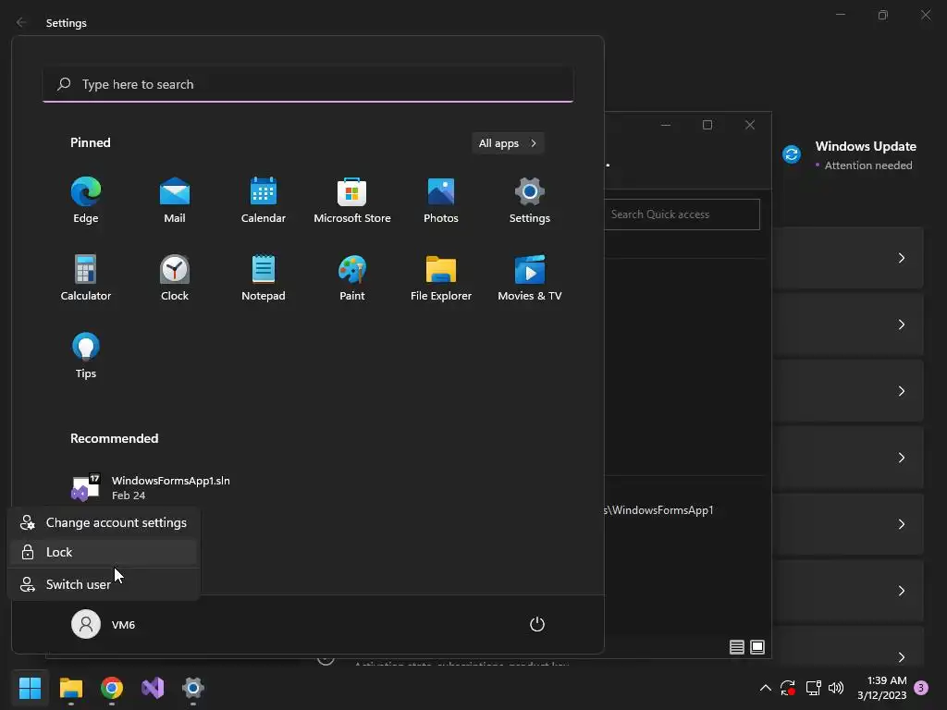Image resolution: width=947 pixels, height=710 pixels.
Task: Open the Edge pinned app
Action: click(x=86, y=201)
